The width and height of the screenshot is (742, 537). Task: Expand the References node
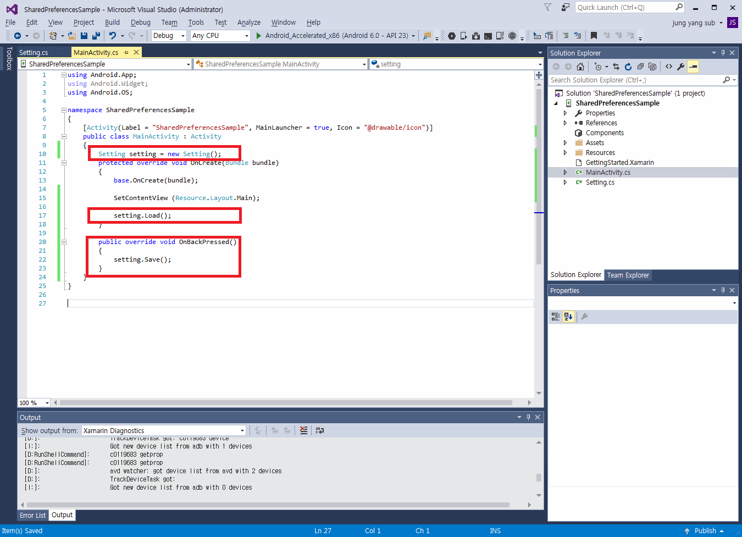[x=565, y=123]
